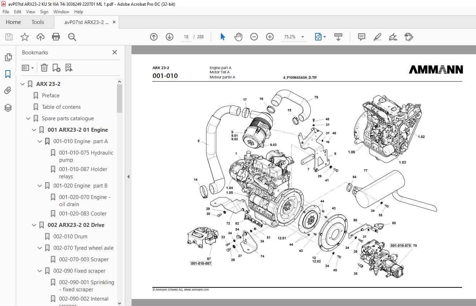
Task: Open the Edit menu
Action: point(18,12)
